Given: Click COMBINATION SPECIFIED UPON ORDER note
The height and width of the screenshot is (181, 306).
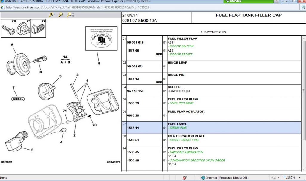Looking at the screenshot, I should (197, 160).
